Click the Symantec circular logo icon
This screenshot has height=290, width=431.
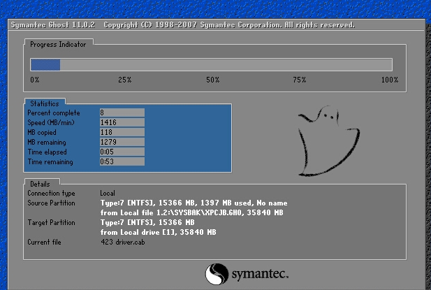(216, 273)
